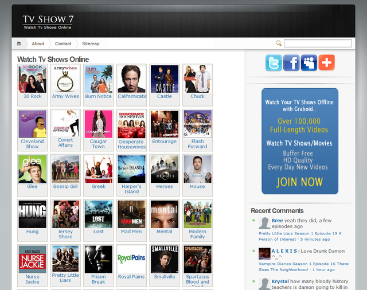Open the Spartacus poster thumbnail
Screen dimensions: 367x290
[197, 260]
